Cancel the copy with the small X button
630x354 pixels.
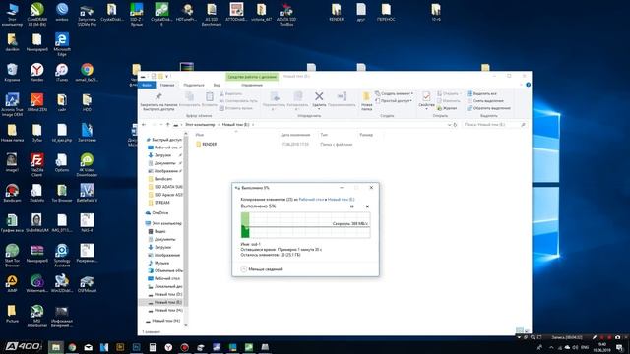click(x=367, y=206)
